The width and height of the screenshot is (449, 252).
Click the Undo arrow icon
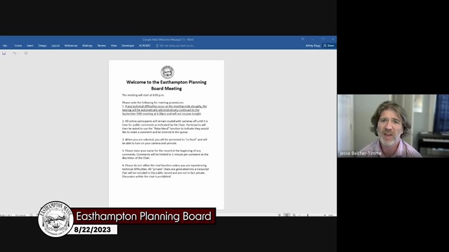click(14, 53)
